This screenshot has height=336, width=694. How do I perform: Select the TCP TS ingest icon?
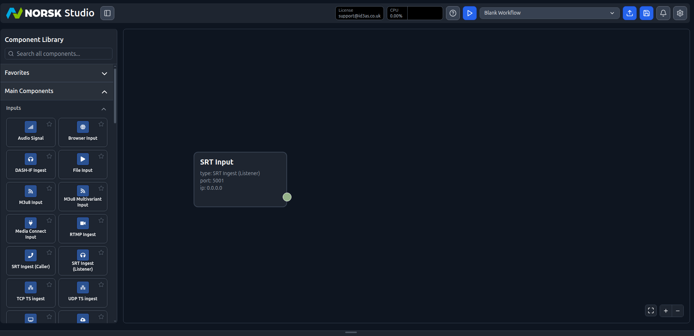tap(31, 287)
